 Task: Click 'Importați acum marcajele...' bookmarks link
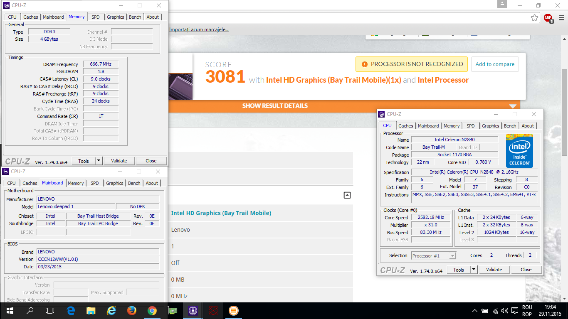tap(199, 29)
